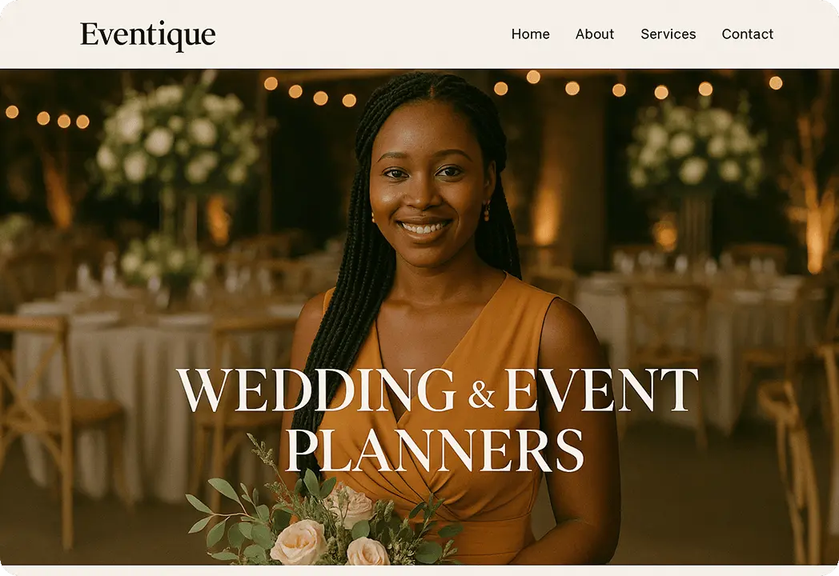This screenshot has width=839, height=576.
Task: Open the Services menu item
Action: tap(668, 34)
